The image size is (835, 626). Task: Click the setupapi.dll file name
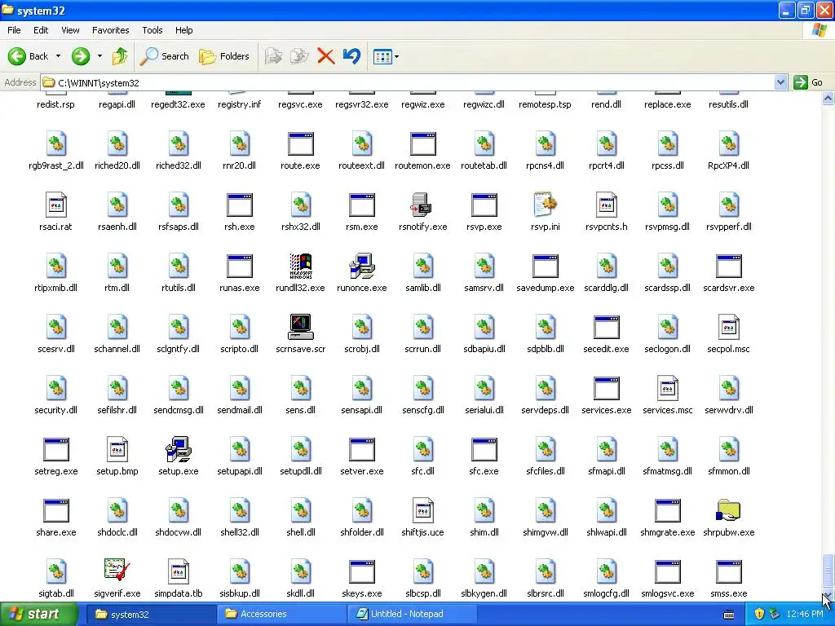[x=240, y=471]
